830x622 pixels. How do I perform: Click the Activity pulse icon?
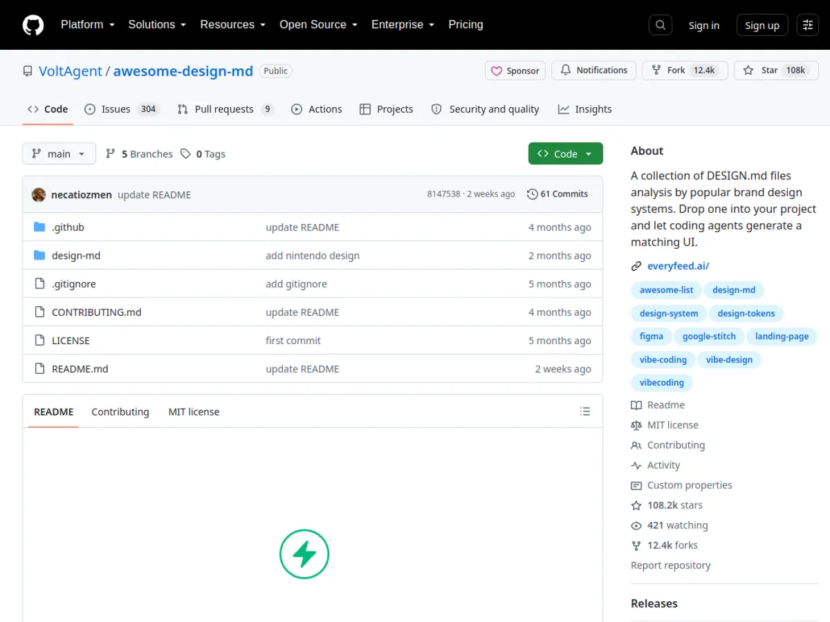(636, 465)
